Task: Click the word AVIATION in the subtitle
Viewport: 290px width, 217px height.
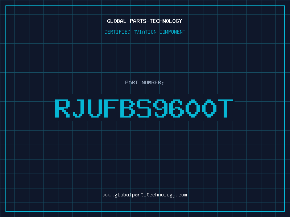Action: point(145,32)
